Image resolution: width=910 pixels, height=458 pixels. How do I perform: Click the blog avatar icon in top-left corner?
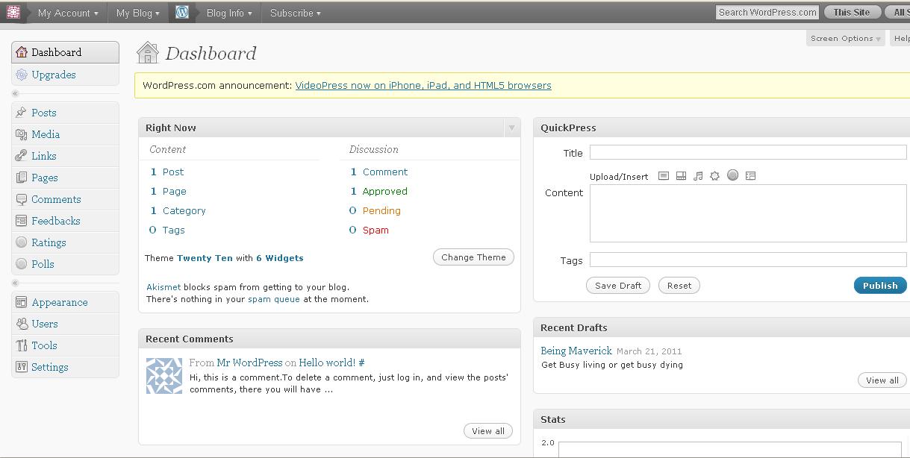click(x=13, y=12)
